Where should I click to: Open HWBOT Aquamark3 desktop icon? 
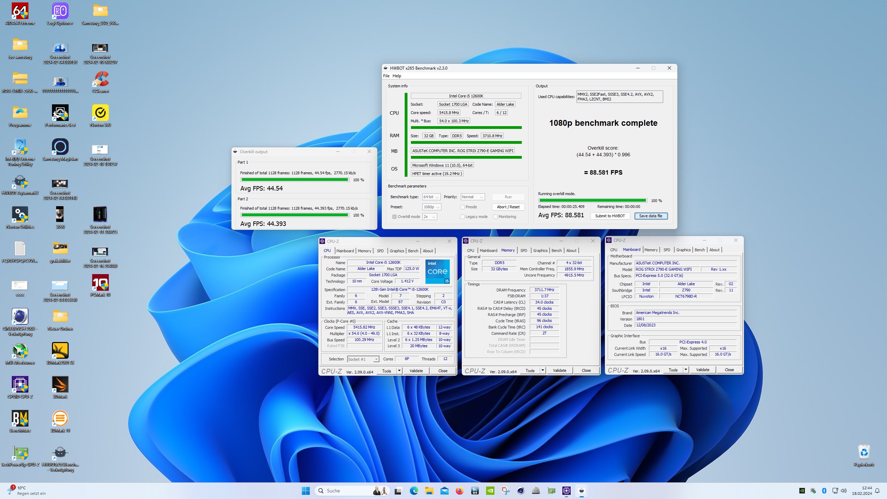click(x=20, y=184)
